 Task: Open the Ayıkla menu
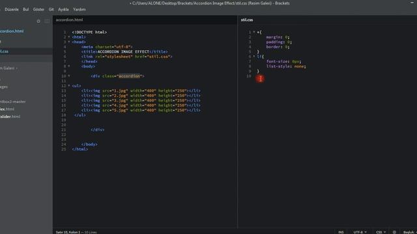[x=63, y=9]
